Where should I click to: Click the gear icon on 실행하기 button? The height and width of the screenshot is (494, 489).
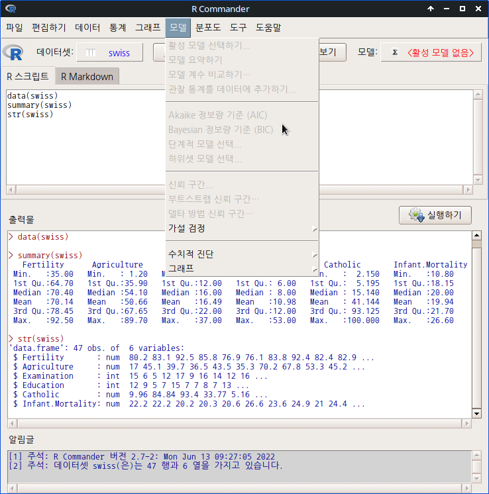[417, 215]
